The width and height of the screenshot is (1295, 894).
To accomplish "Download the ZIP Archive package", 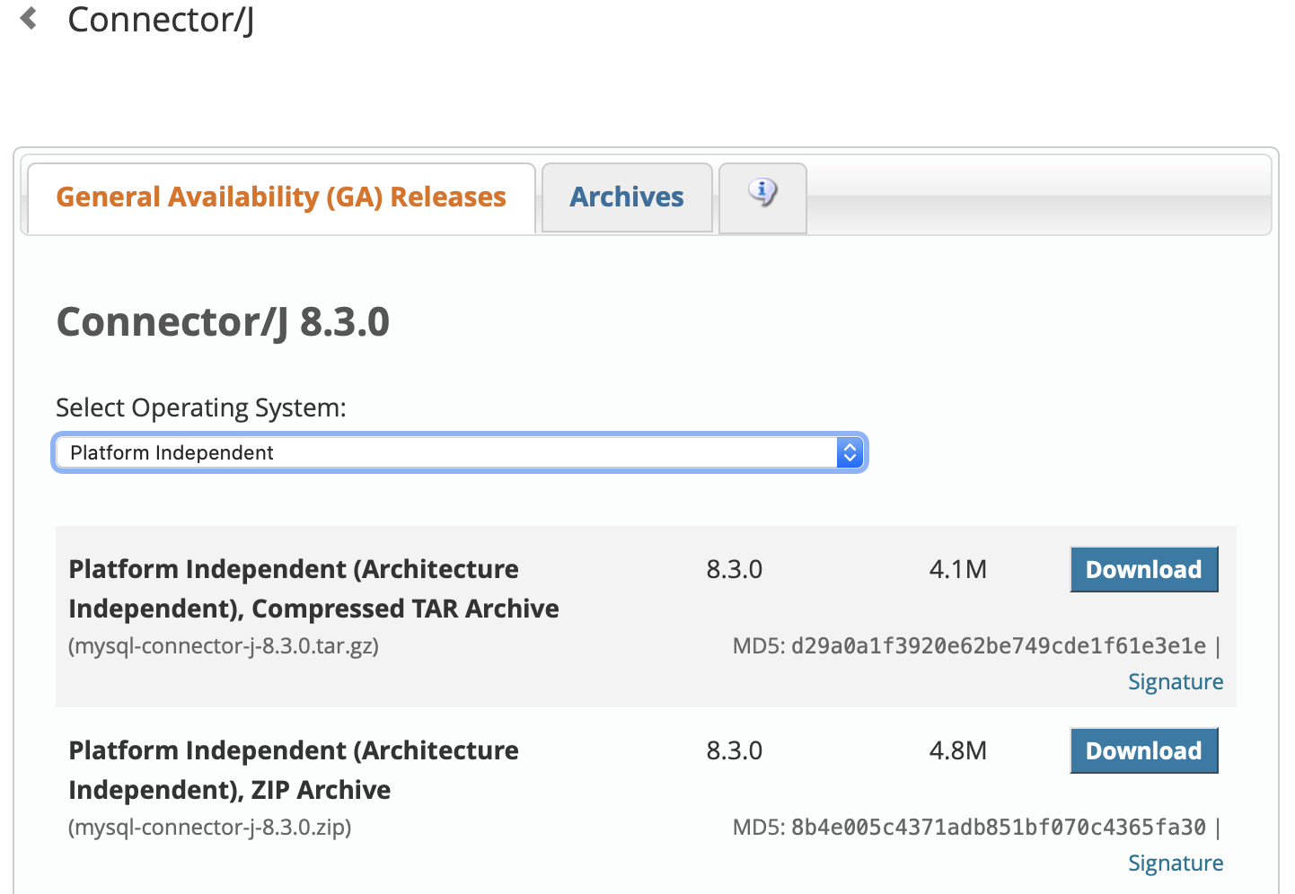I will (1143, 751).
